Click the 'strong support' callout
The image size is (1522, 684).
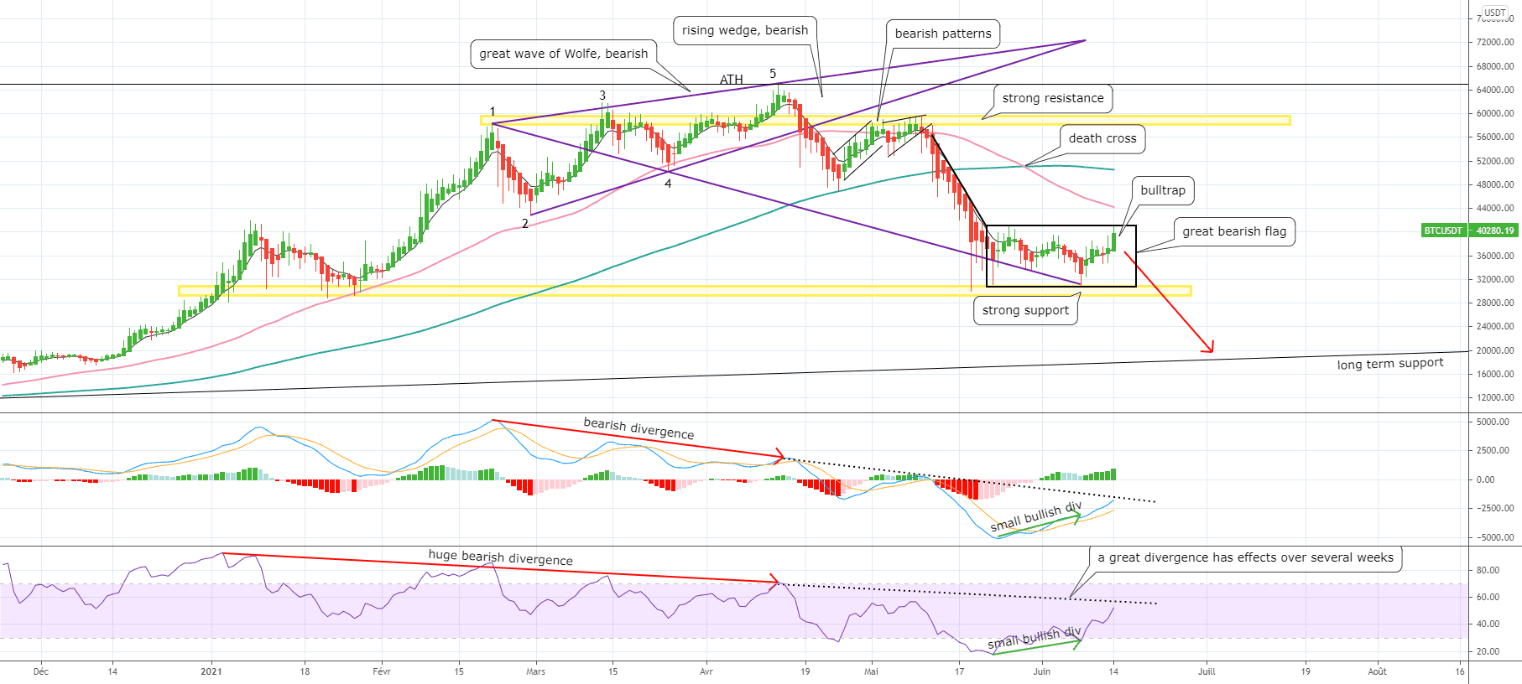click(x=1025, y=310)
